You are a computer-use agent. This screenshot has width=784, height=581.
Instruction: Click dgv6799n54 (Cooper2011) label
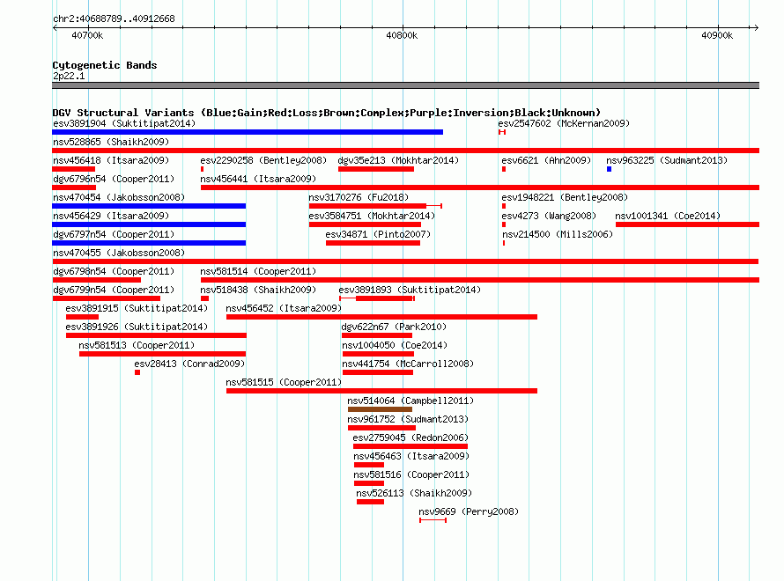tap(114, 290)
